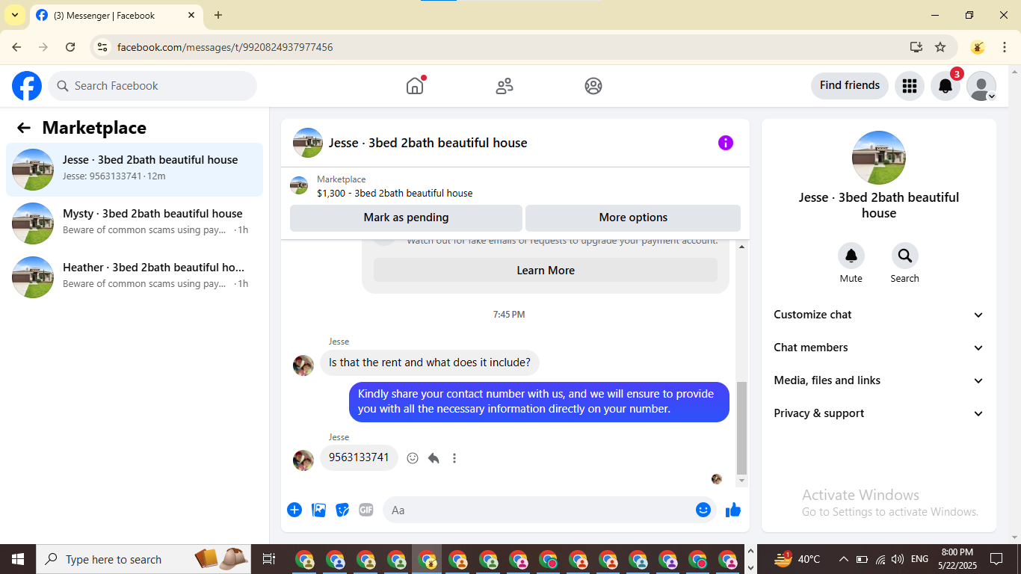Screen dimensions: 1021x574
Task: Open the Facebook menu grid icon
Action: pyautogui.click(x=910, y=86)
